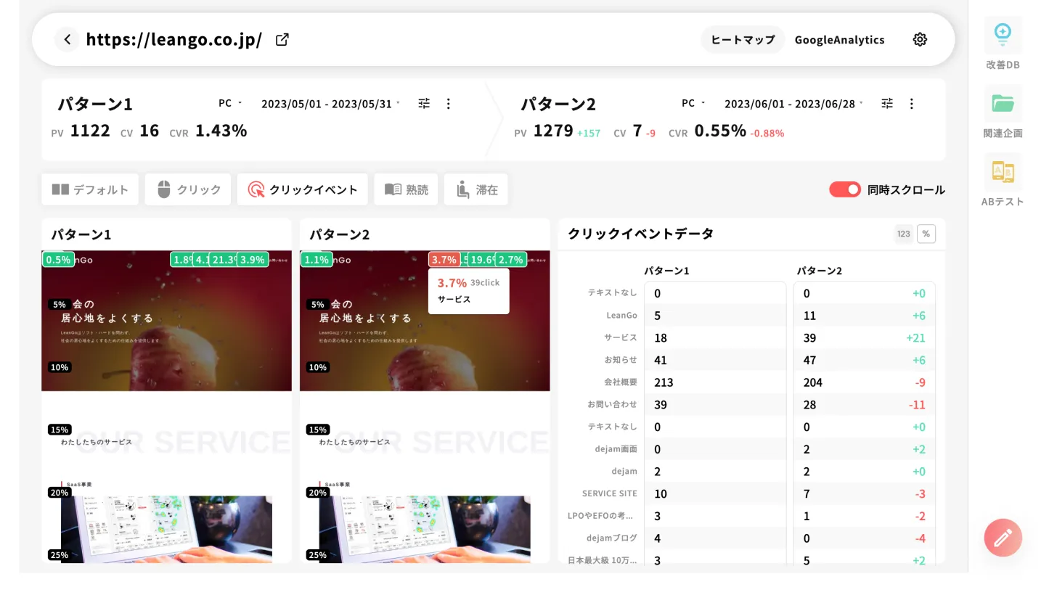Navigate back with the arrow button

[67, 39]
